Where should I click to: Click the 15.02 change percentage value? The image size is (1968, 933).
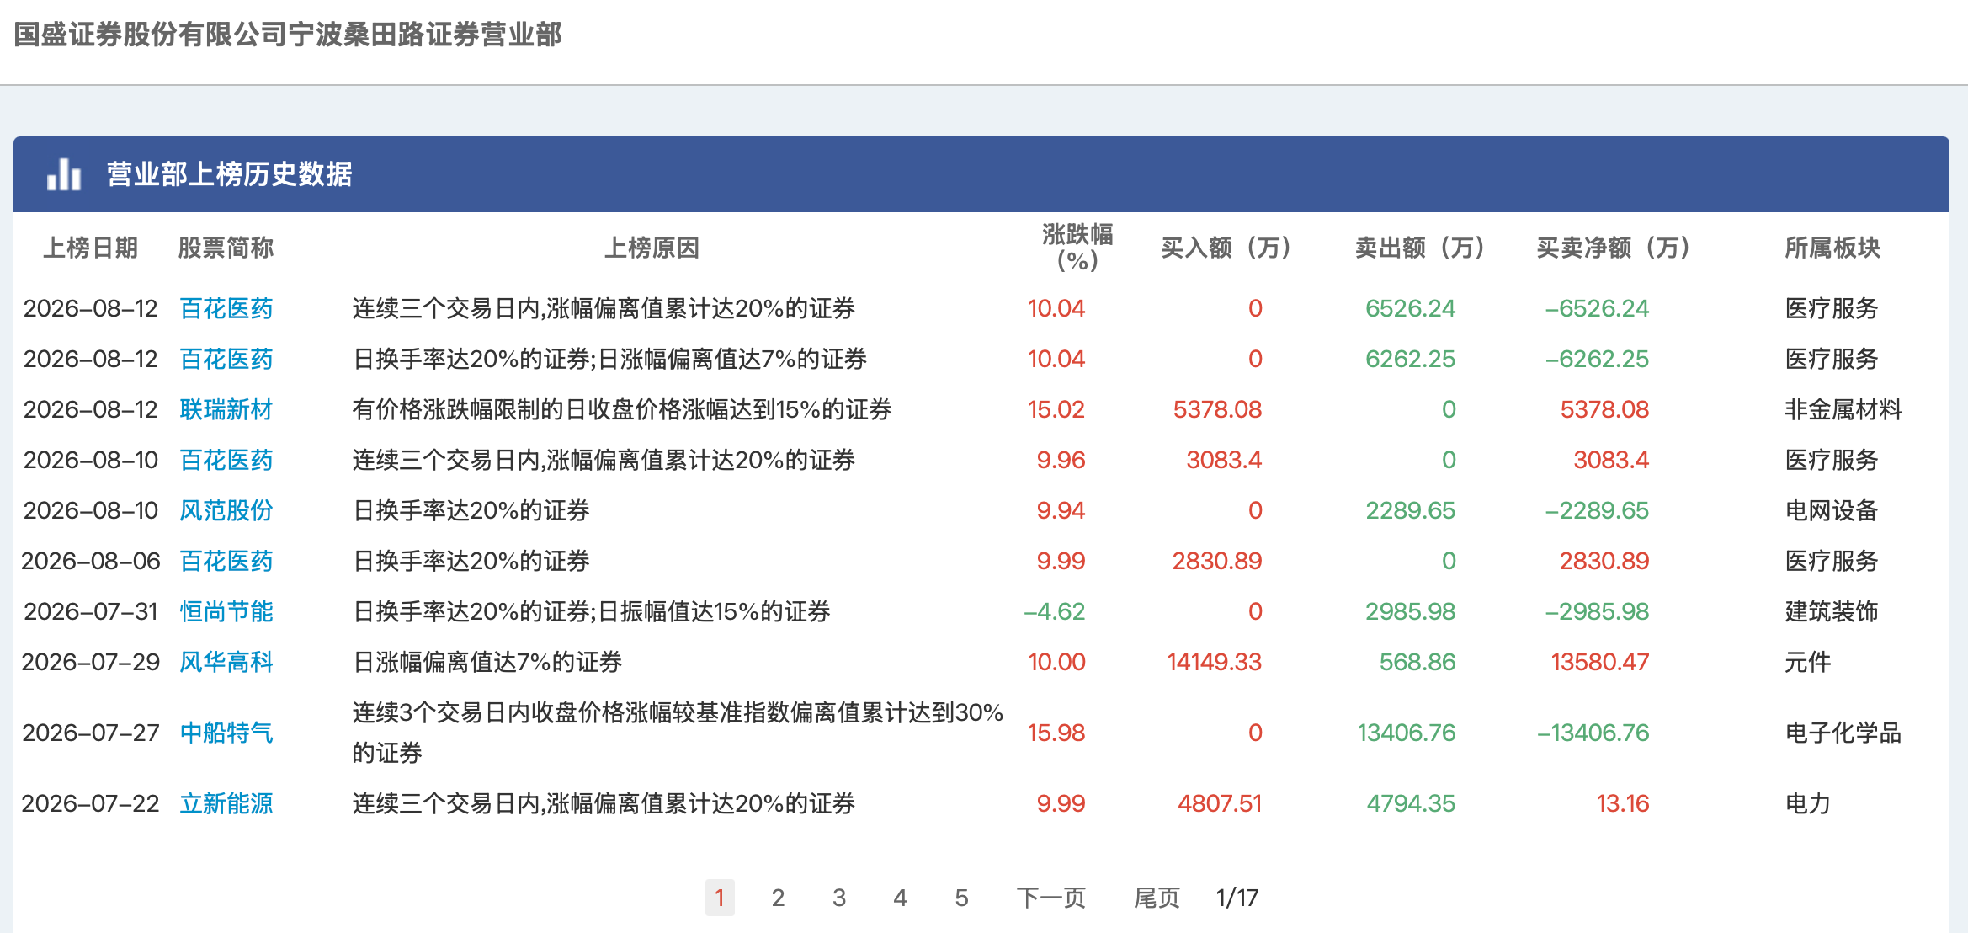click(x=1056, y=409)
